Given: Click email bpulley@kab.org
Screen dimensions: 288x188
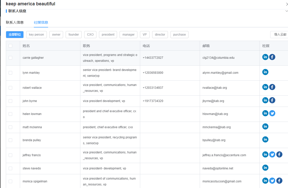Looking at the screenshot, I should [x=214, y=140].
